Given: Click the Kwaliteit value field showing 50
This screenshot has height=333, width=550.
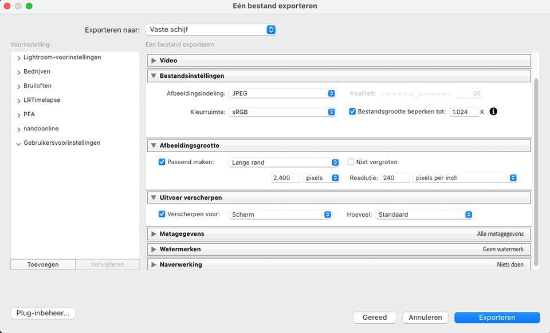Looking at the screenshot, I should (468, 93).
